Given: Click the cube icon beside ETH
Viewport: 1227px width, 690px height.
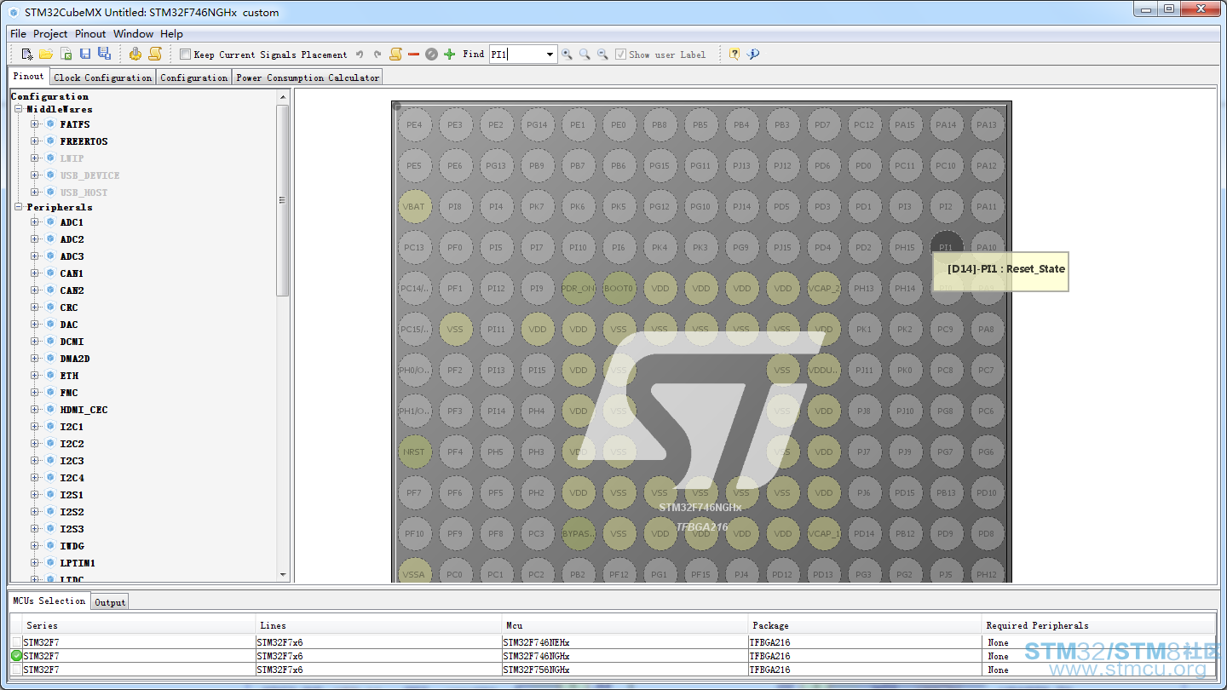Looking at the screenshot, I should [x=50, y=376].
